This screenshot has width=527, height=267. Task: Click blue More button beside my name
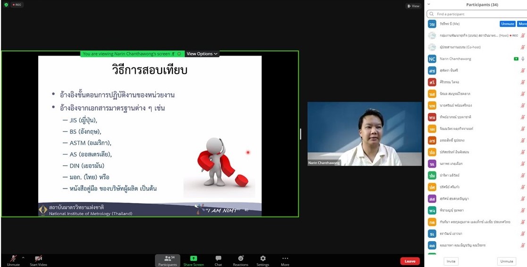pos(522,24)
